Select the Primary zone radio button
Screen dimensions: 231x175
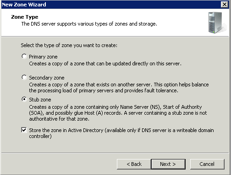[x=24, y=56]
